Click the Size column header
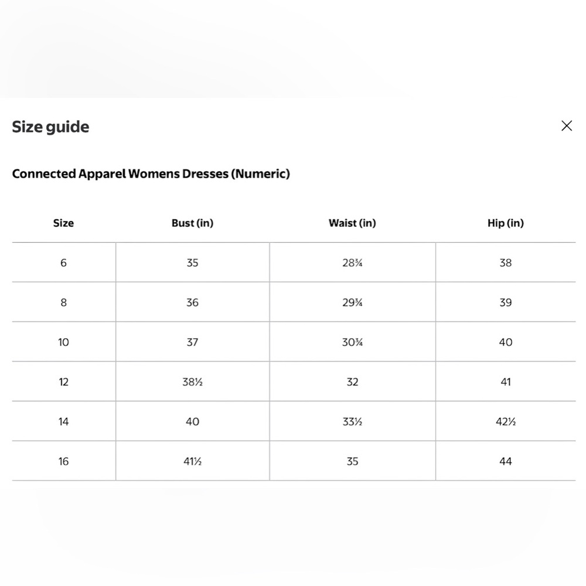Screen dimensions: 586x586 coord(63,223)
